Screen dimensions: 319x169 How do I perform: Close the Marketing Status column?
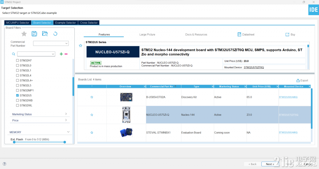click(x=245, y=86)
